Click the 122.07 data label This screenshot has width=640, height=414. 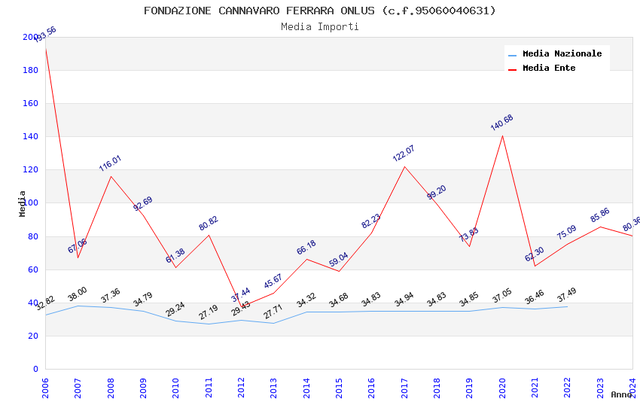[404, 154]
